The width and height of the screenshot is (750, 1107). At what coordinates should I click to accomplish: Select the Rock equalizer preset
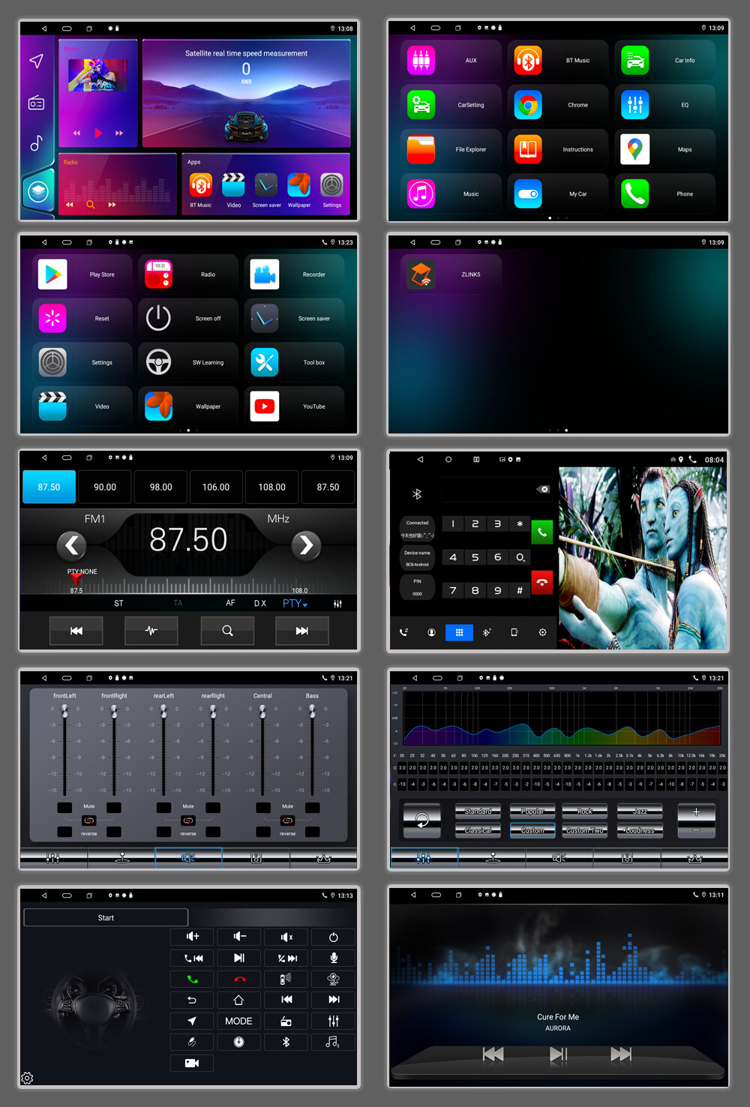(585, 811)
